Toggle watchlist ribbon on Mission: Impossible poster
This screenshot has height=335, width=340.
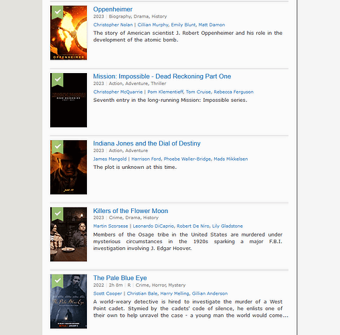pos(58,80)
